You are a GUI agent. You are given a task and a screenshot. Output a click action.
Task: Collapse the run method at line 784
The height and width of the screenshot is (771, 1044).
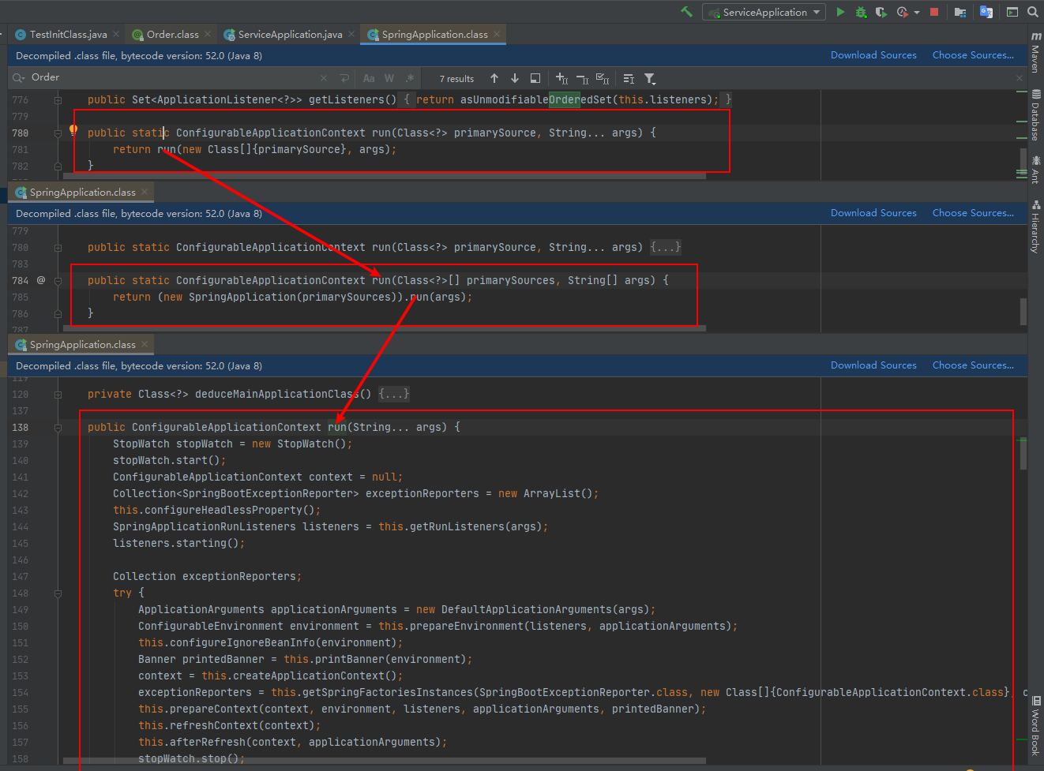point(58,281)
